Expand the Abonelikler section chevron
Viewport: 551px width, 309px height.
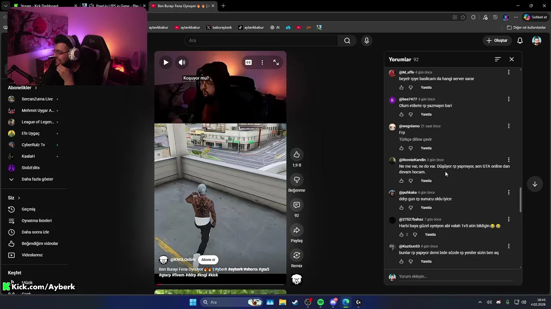coord(36,88)
